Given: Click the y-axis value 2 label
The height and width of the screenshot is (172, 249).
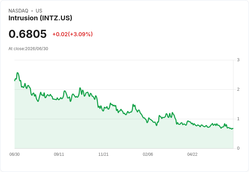Looking at the screenshot, I should click(x=238, y=89).
